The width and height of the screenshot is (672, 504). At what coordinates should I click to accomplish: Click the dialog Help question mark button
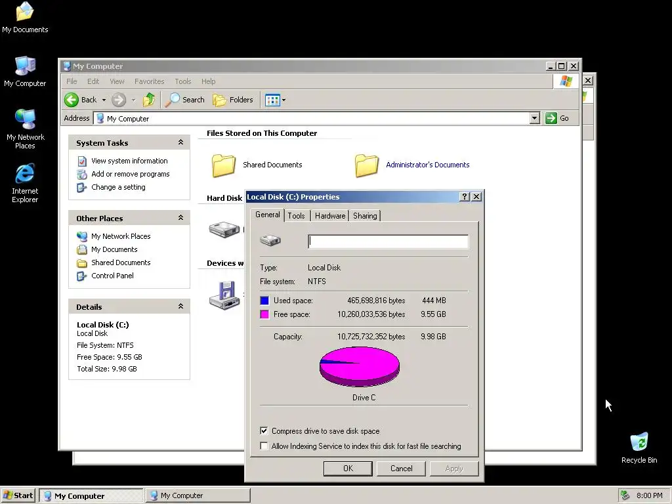[x=464, y=197]
